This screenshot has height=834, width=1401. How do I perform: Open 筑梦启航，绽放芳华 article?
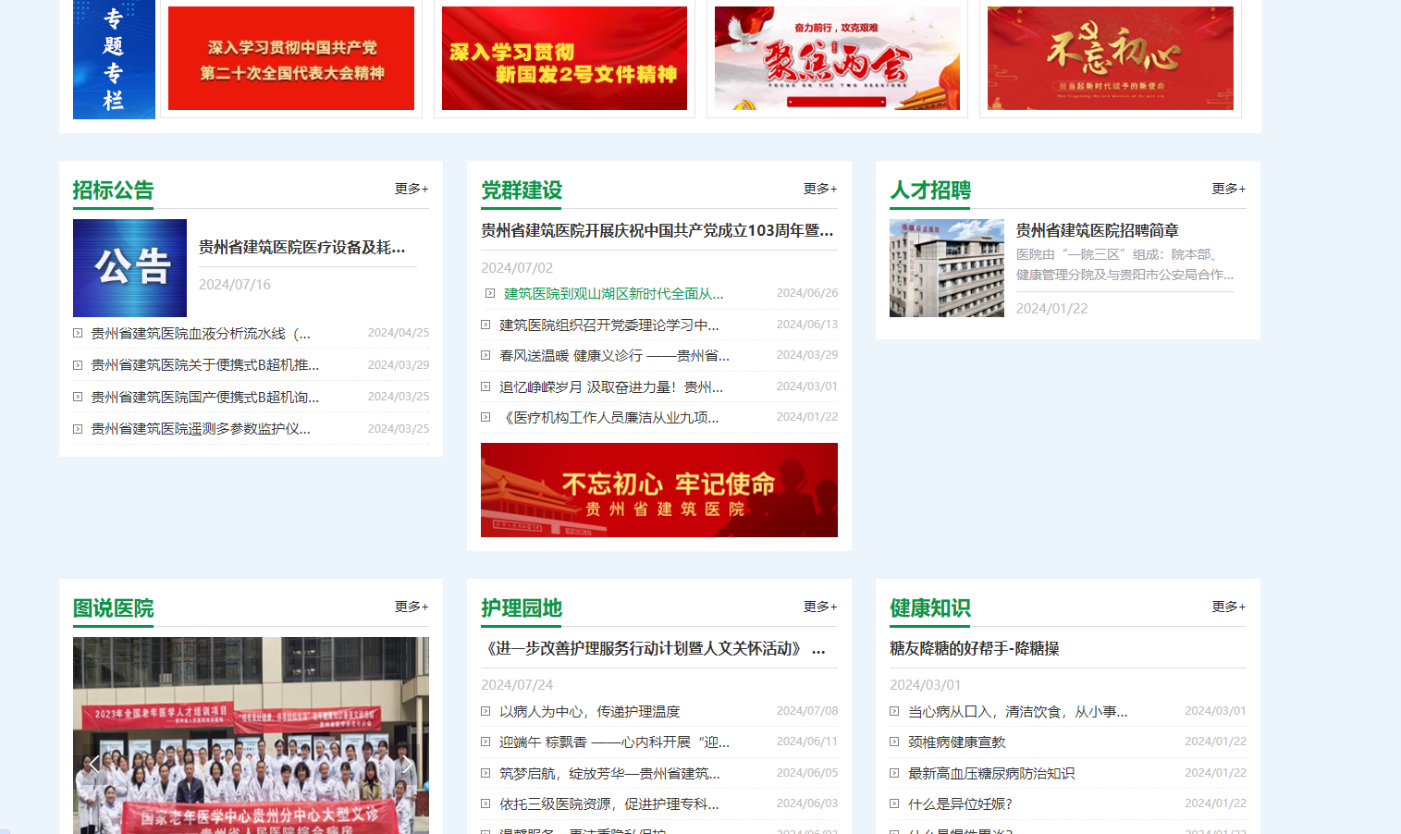point(609,773)
